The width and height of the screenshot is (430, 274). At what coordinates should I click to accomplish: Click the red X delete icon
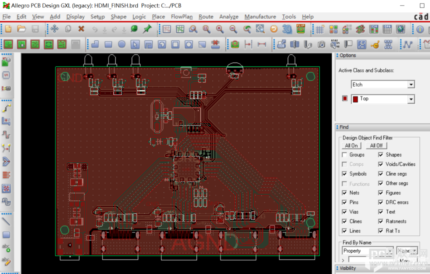coord(81,29)
